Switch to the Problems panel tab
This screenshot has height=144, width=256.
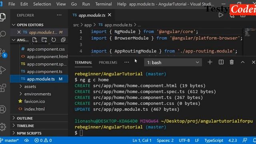pyautogui.click(x=108, y=62)
